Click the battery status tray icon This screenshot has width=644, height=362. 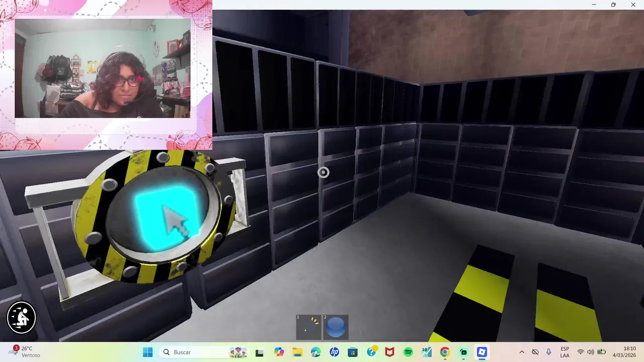(601, 352)
